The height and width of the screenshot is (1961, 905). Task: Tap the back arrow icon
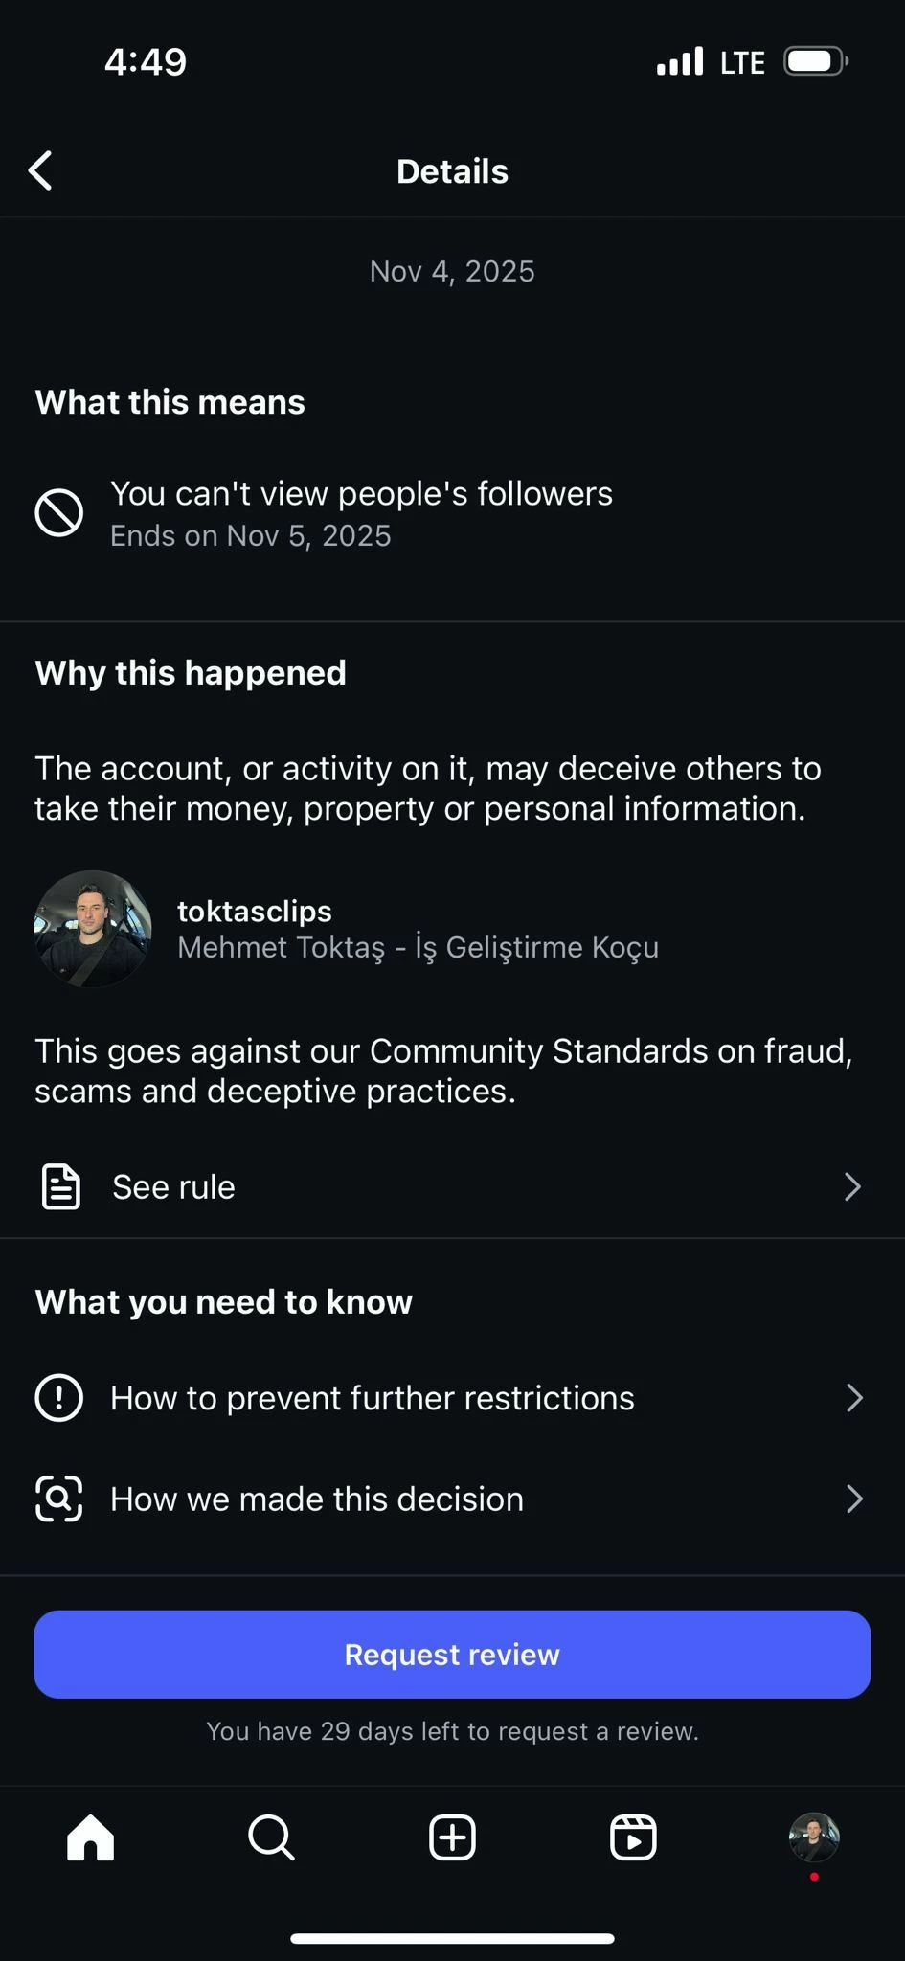[x=40, y=170]
